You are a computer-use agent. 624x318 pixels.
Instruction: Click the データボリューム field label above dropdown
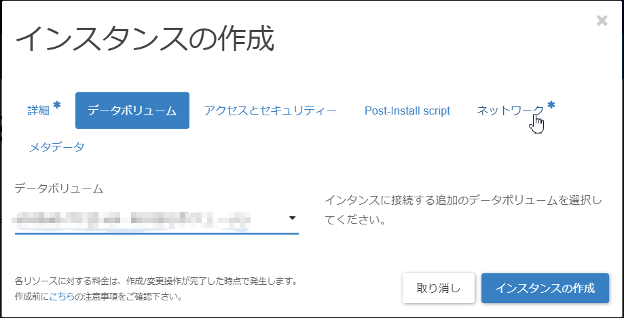pyautogui.click(x=59, y=189)
